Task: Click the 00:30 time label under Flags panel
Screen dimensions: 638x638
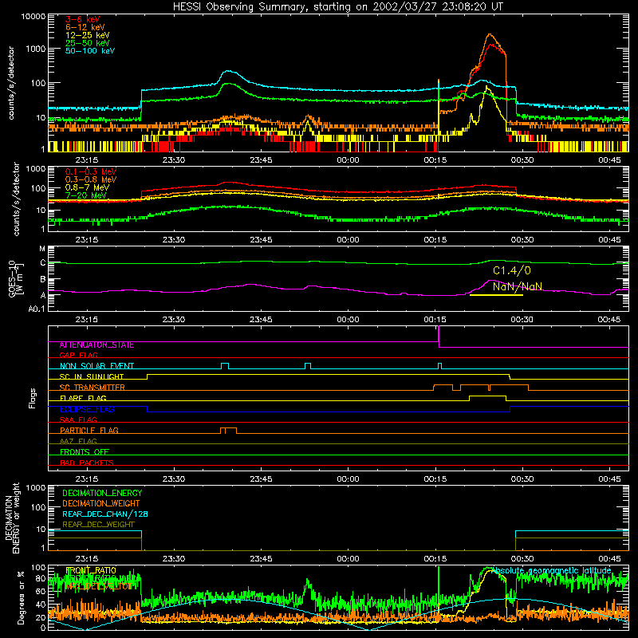Action: pyautogui.click(x=522, y=479)
